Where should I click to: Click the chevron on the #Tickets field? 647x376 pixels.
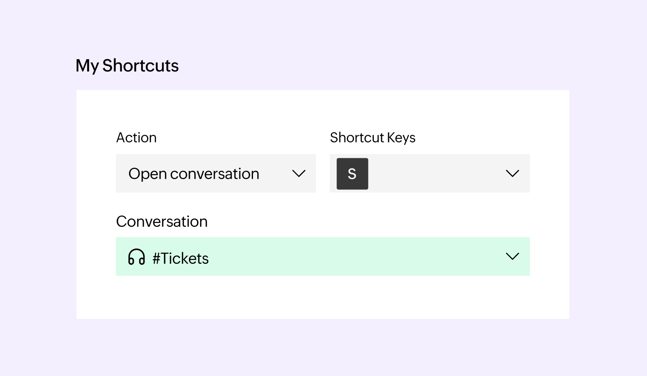point(512,256)
